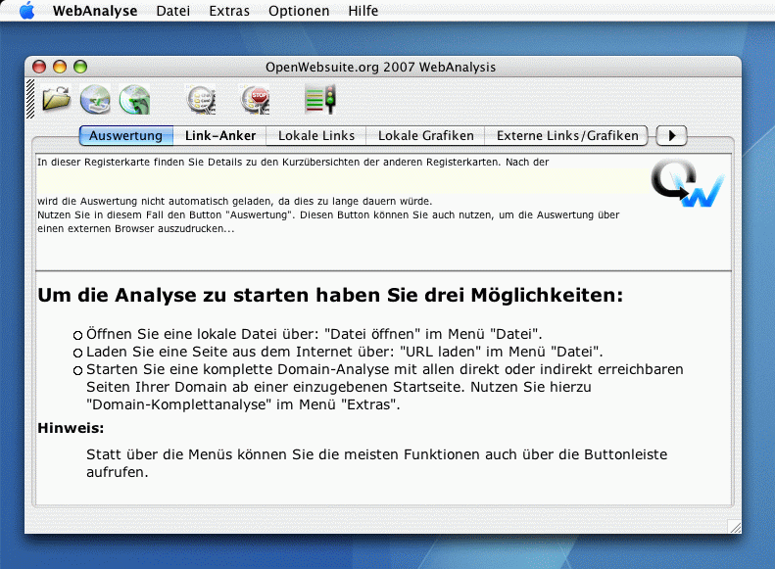Image resolution: width=775 pixels, height=569 pixels.
Task: Open the Extras menu
Action: 229,11
